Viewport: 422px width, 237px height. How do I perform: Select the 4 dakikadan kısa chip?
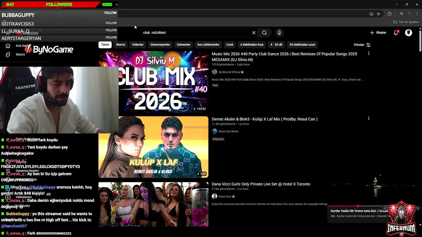(252, 45)
